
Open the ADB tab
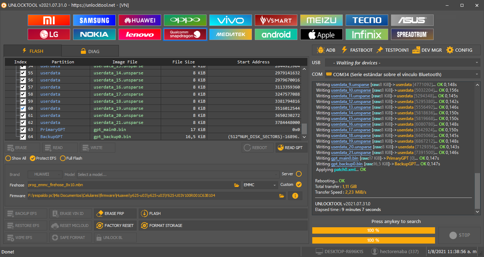point(326,50)
